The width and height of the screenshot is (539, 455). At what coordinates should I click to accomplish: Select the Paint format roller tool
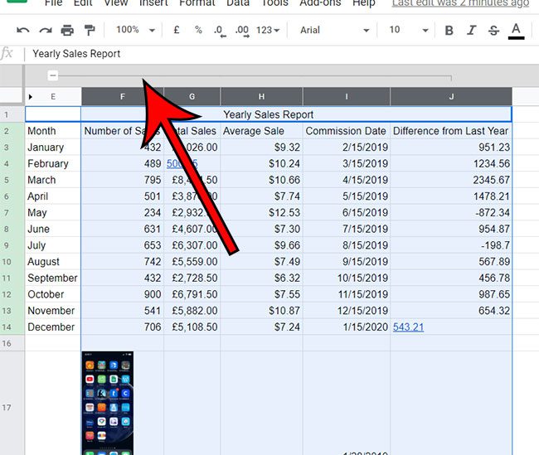[x=90, y=31]
